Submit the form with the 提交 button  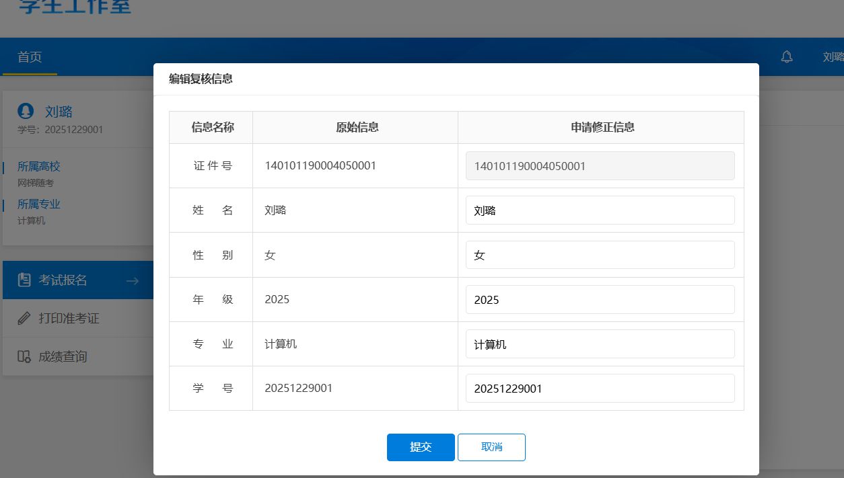coord(421,447)
